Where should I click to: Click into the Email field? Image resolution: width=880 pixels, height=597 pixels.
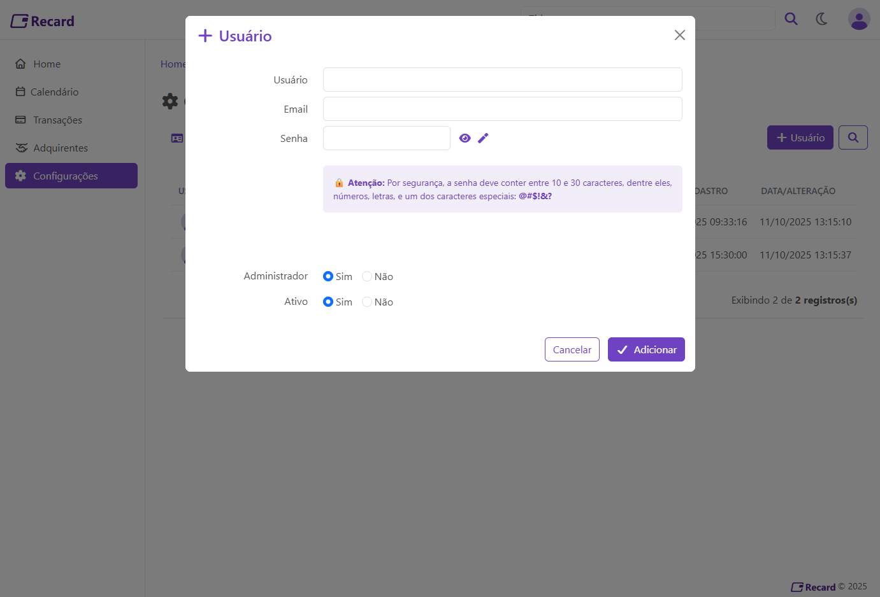tap(502, 109)
